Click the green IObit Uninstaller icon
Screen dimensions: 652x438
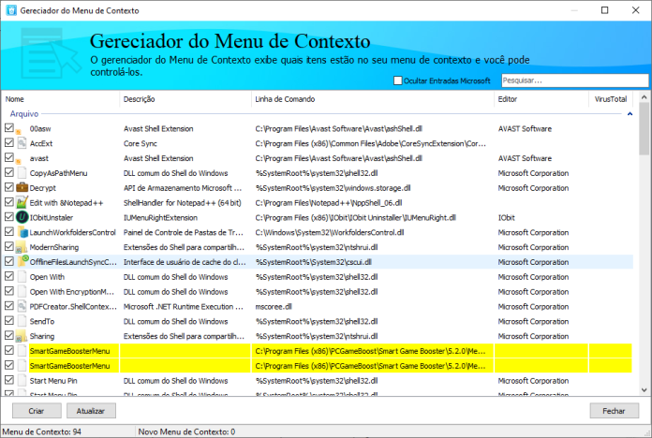pos(22,217)
